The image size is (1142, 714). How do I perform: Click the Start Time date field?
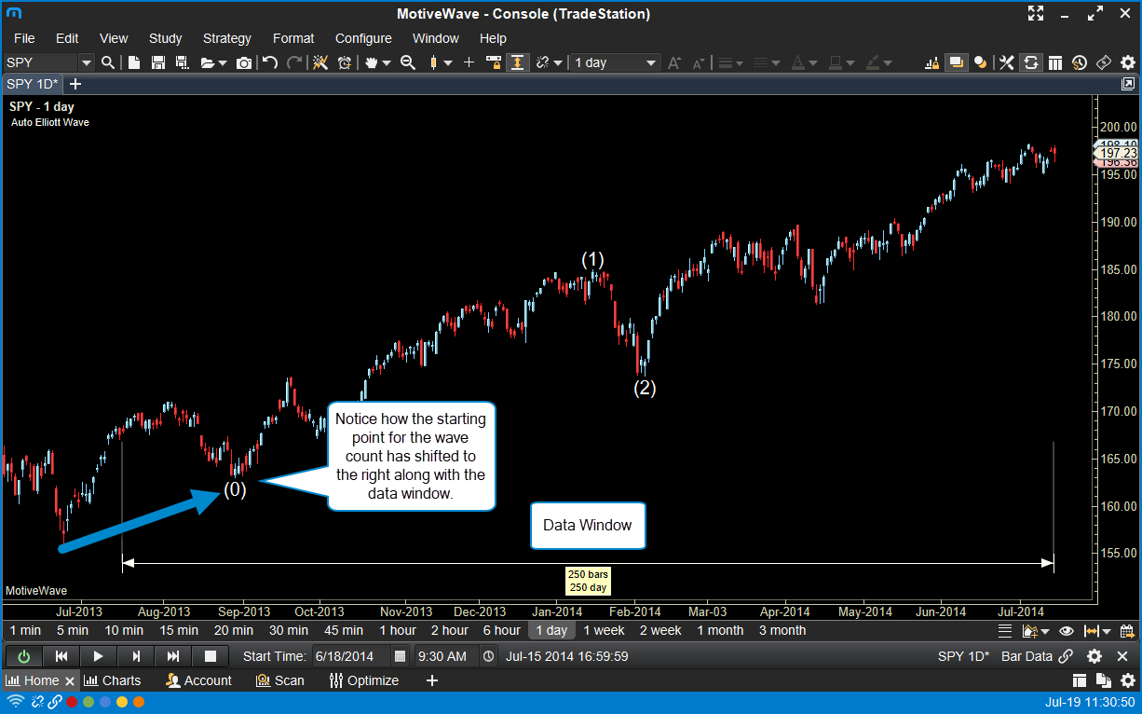349,656
